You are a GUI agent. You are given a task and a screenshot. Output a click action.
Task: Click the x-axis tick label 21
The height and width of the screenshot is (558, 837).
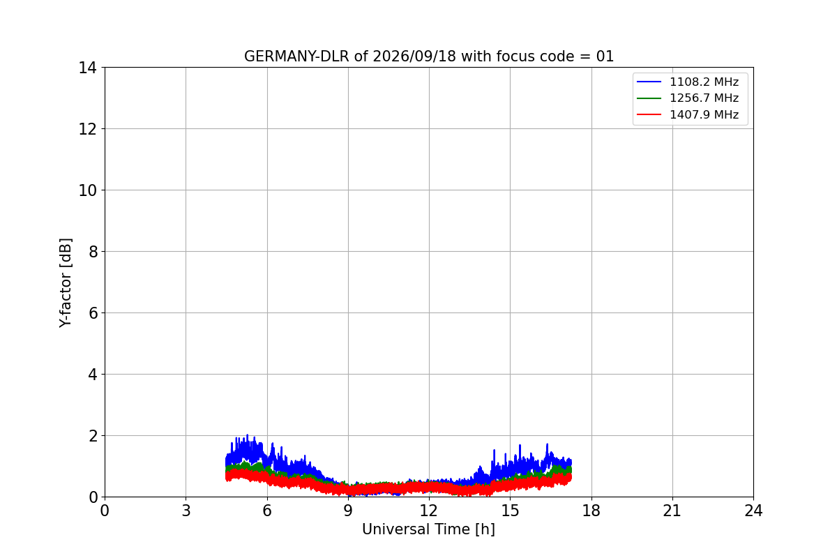[x=672, y=511]
